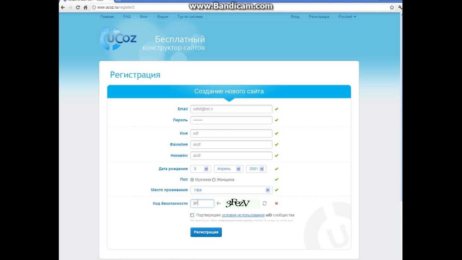Click the Фамилия input field

(231, 144)
